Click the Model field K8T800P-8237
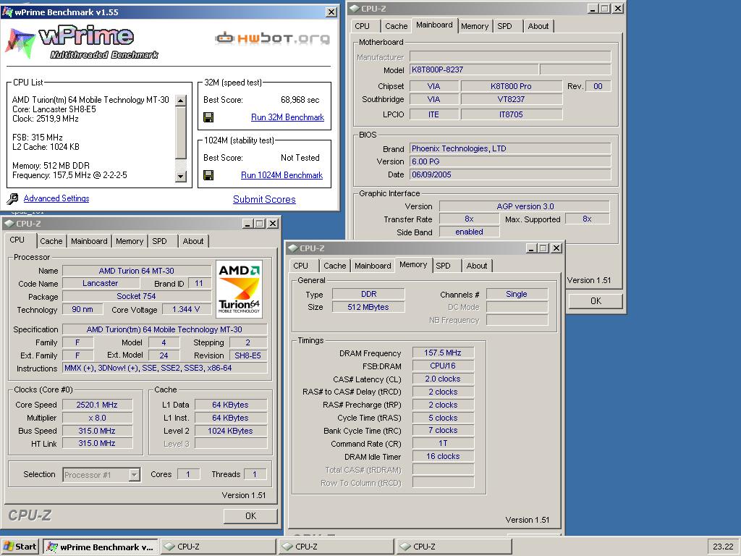Screen dimensions: 741x556 pyautogui.click(x=473, y=69)
